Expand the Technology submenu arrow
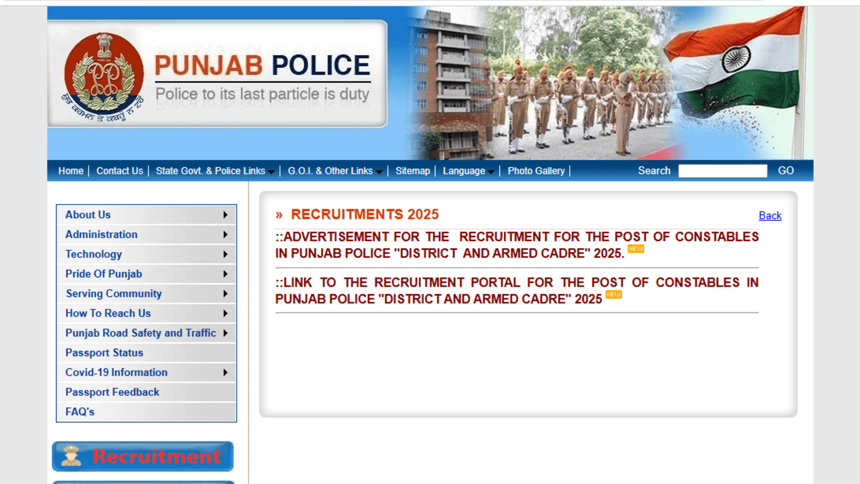This screenshot has height=484, width=860. (225, 254)
